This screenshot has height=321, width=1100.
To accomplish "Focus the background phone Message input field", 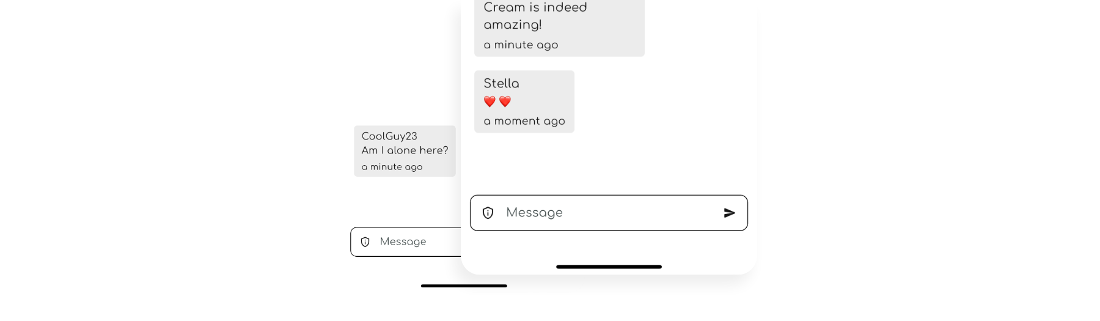I will point(406,242).
